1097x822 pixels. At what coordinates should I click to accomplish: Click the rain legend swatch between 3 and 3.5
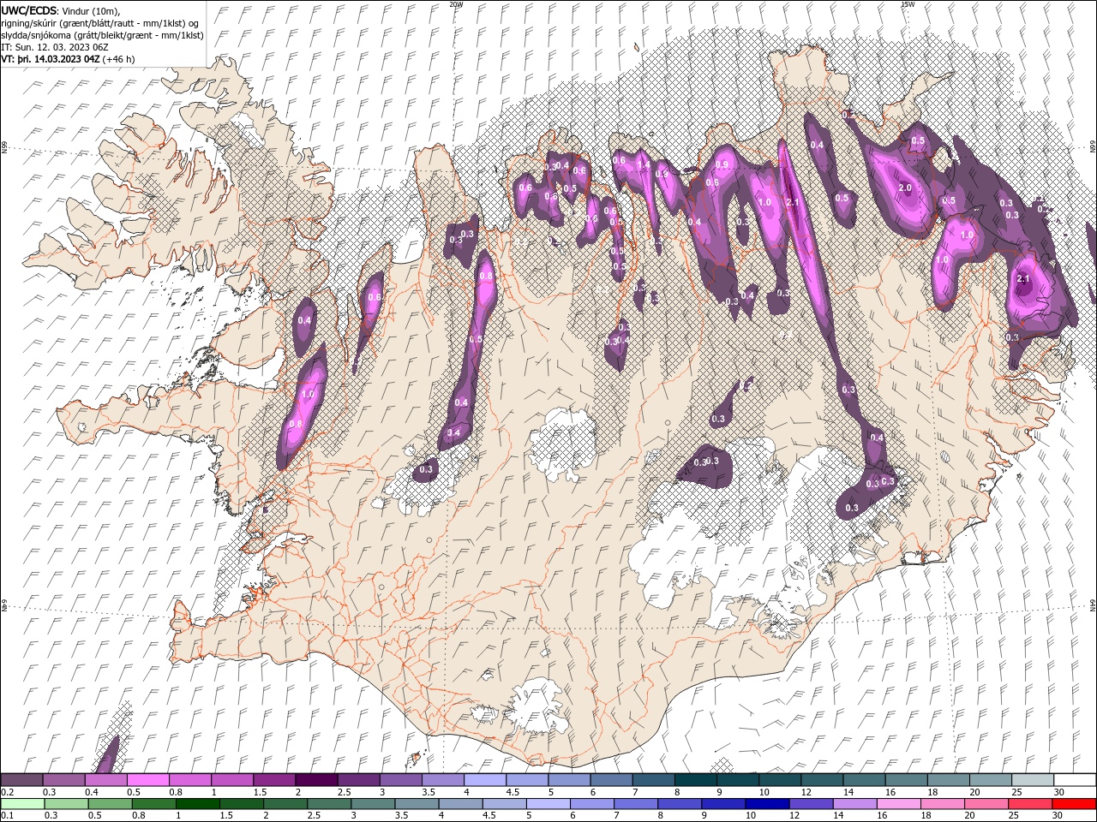pos(374,804)
